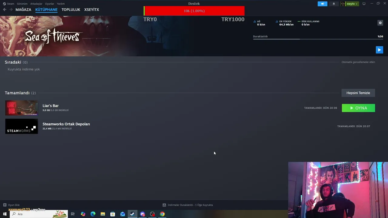Open File Explorer from the taskbar
Viewport: 388px width, 218px height.
pos(103,214)
